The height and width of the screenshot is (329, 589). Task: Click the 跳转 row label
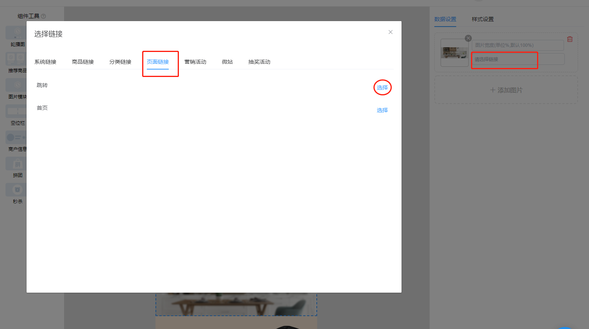point(42,85)
